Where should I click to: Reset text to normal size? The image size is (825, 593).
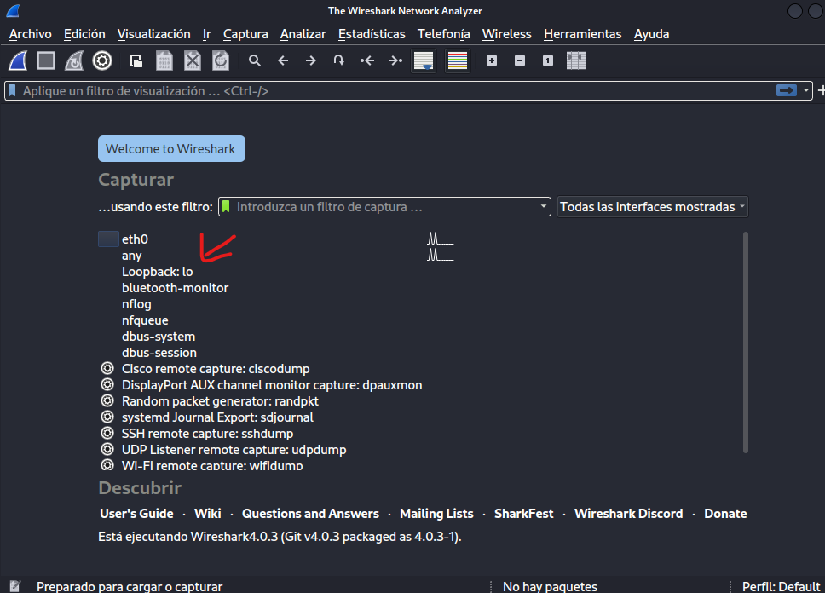pos(548,60)
